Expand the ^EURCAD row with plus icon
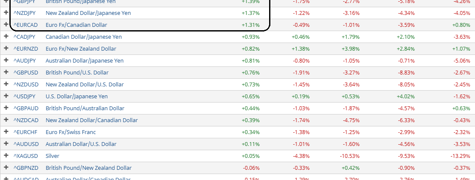The width and height of the screenshot is (475, 180). click(x=6, y=25)
